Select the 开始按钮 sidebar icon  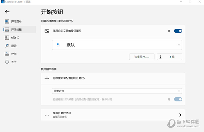coord(7,30)
